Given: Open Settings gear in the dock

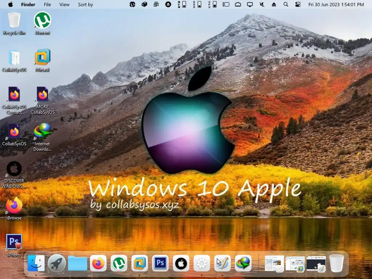Looking at the screenshot, I should tap(202, 263).
